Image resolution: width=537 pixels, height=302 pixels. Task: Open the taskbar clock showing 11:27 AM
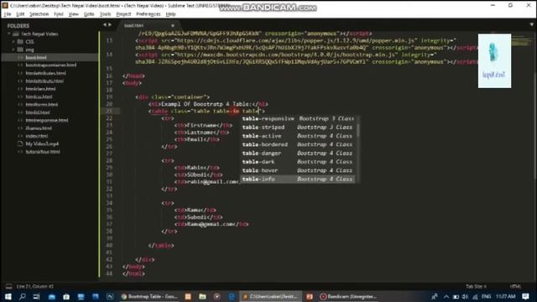click(x=505, y=296)
